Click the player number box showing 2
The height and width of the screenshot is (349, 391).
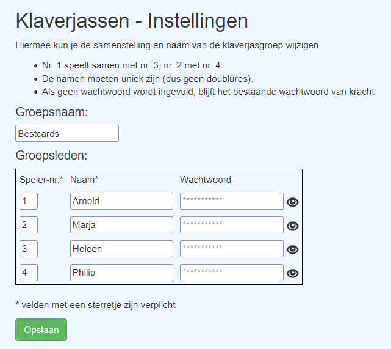click(29, 225)
